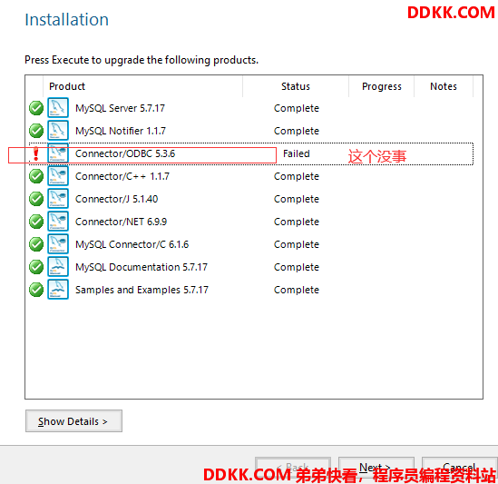Click the Progress column header
This screenshot has height=484, width=498.
pos(382,86)
